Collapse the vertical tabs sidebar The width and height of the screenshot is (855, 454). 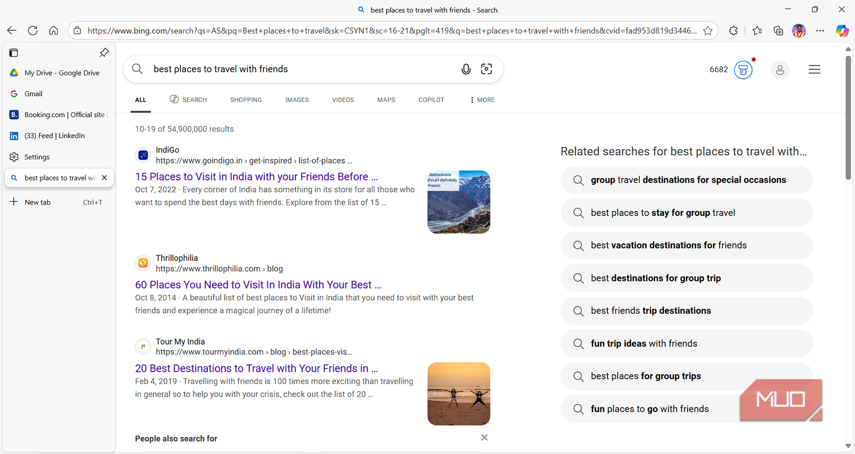coord(14,53)
